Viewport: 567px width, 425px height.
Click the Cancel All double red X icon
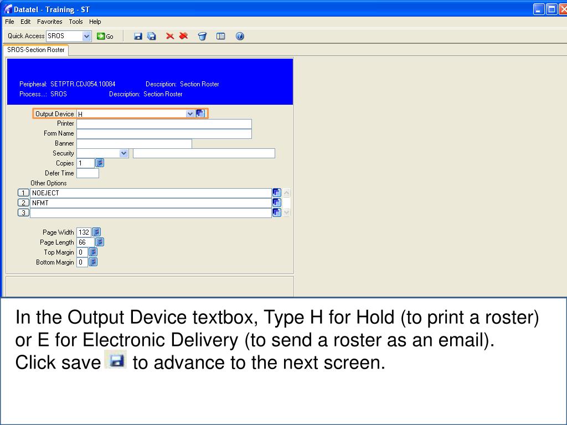point(184,36)
